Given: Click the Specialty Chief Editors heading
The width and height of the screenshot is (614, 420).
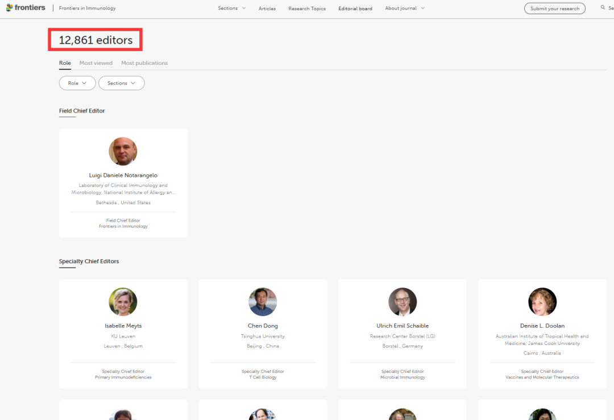Looking at the screenshot, I should pyautogui.click(x=89, y=261).
